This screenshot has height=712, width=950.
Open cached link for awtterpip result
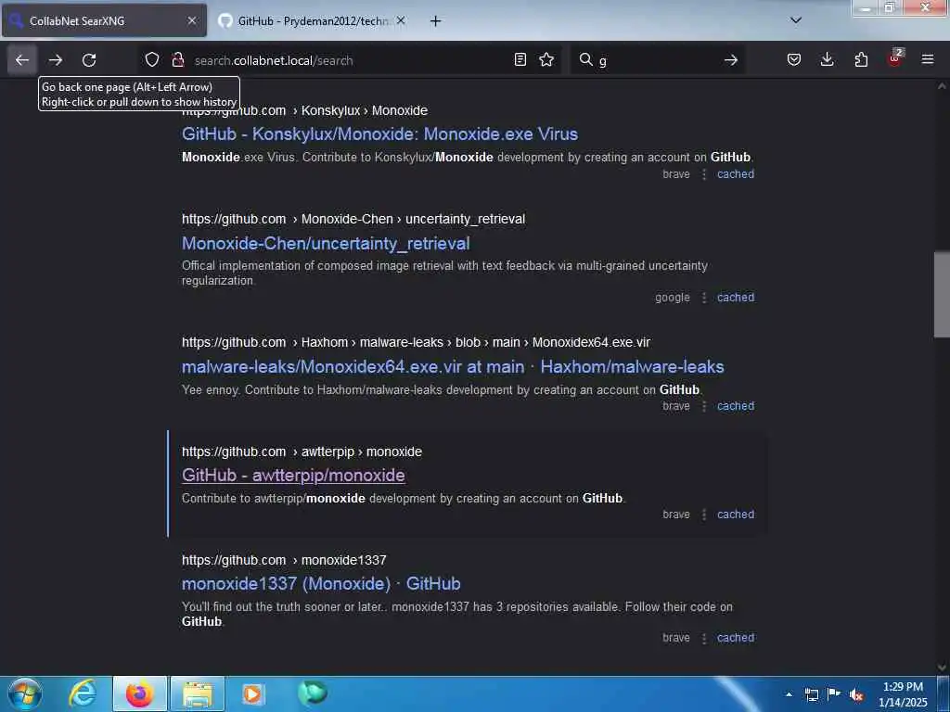[x=736, y=515]
